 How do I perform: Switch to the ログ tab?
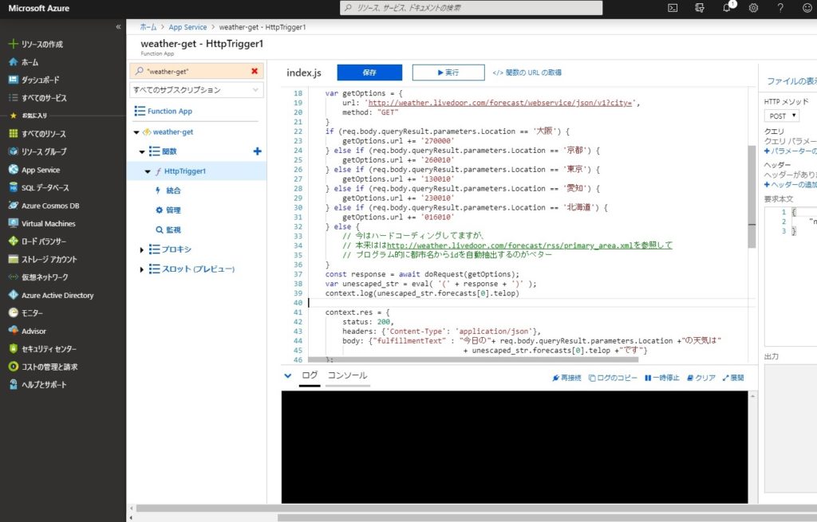[x=310, y=375]
